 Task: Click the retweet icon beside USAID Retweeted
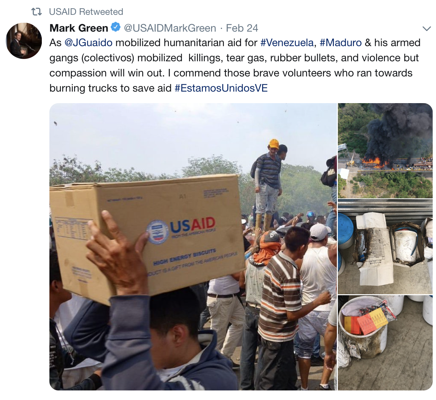[x=37, y=12]
